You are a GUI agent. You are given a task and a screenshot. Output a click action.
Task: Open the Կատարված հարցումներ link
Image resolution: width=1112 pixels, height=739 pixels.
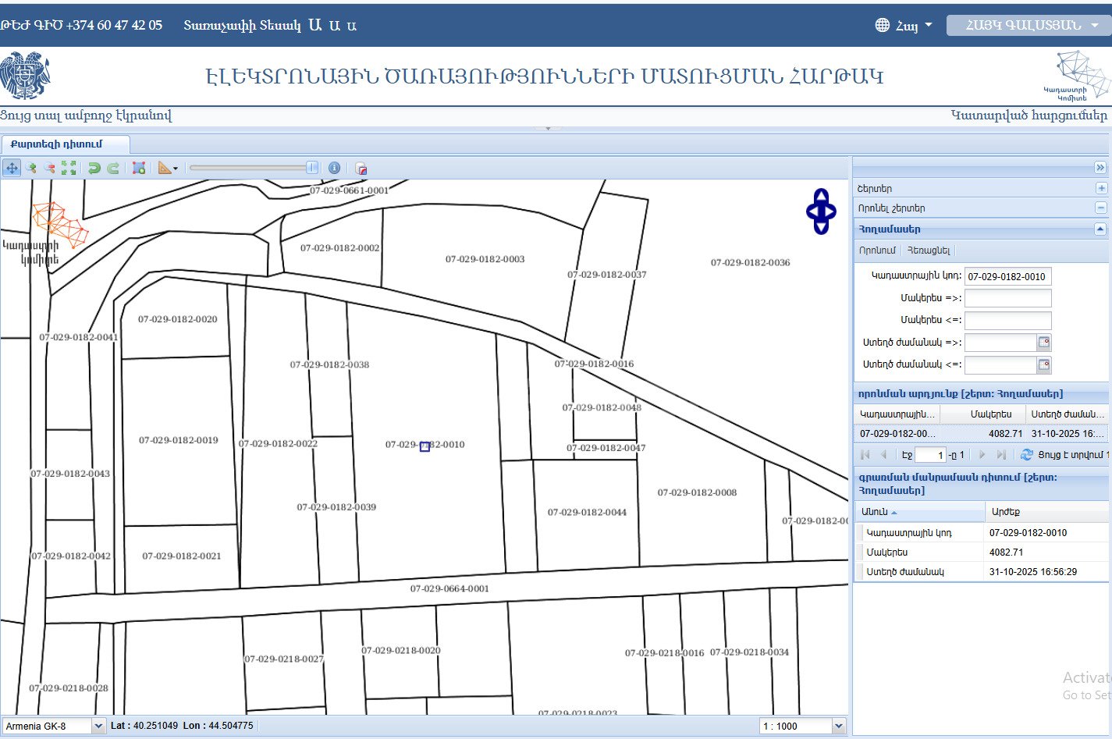pyautogui.click(x=1029, y=115)
